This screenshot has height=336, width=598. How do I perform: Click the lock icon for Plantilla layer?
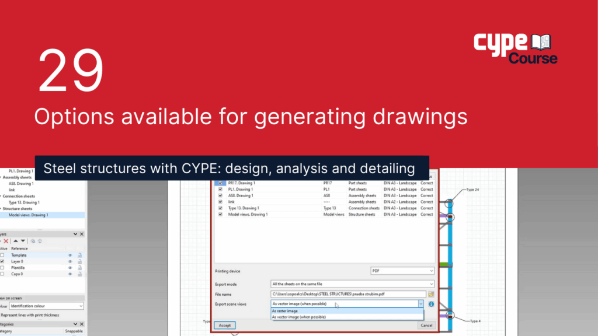[x=79, y=268]
